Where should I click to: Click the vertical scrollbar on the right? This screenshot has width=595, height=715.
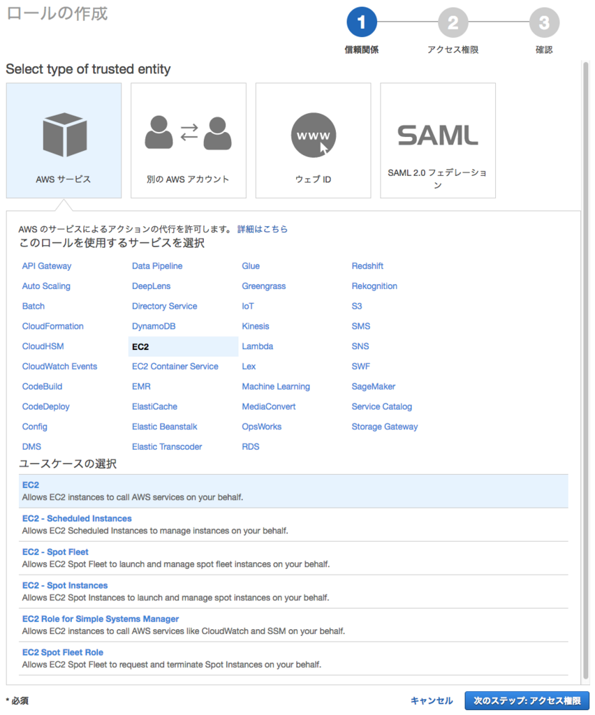tap(586, 371)
